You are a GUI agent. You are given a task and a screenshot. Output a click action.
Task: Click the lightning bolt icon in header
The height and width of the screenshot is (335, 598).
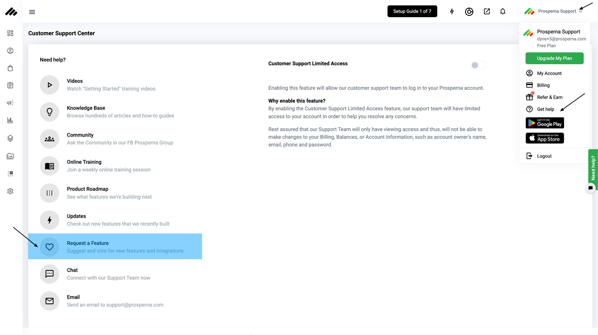(452, 12)
